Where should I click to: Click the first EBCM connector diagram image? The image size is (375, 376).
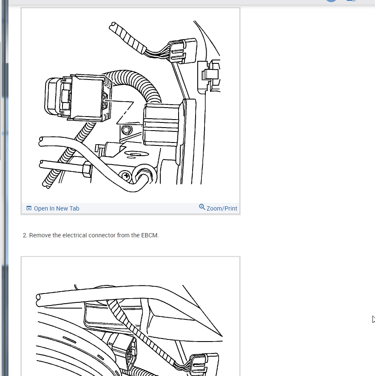(131, 105)
